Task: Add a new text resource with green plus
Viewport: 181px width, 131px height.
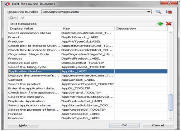Action: (160, 24)
